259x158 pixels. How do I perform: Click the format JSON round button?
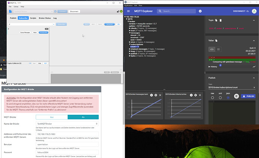[x=236, y=96]
